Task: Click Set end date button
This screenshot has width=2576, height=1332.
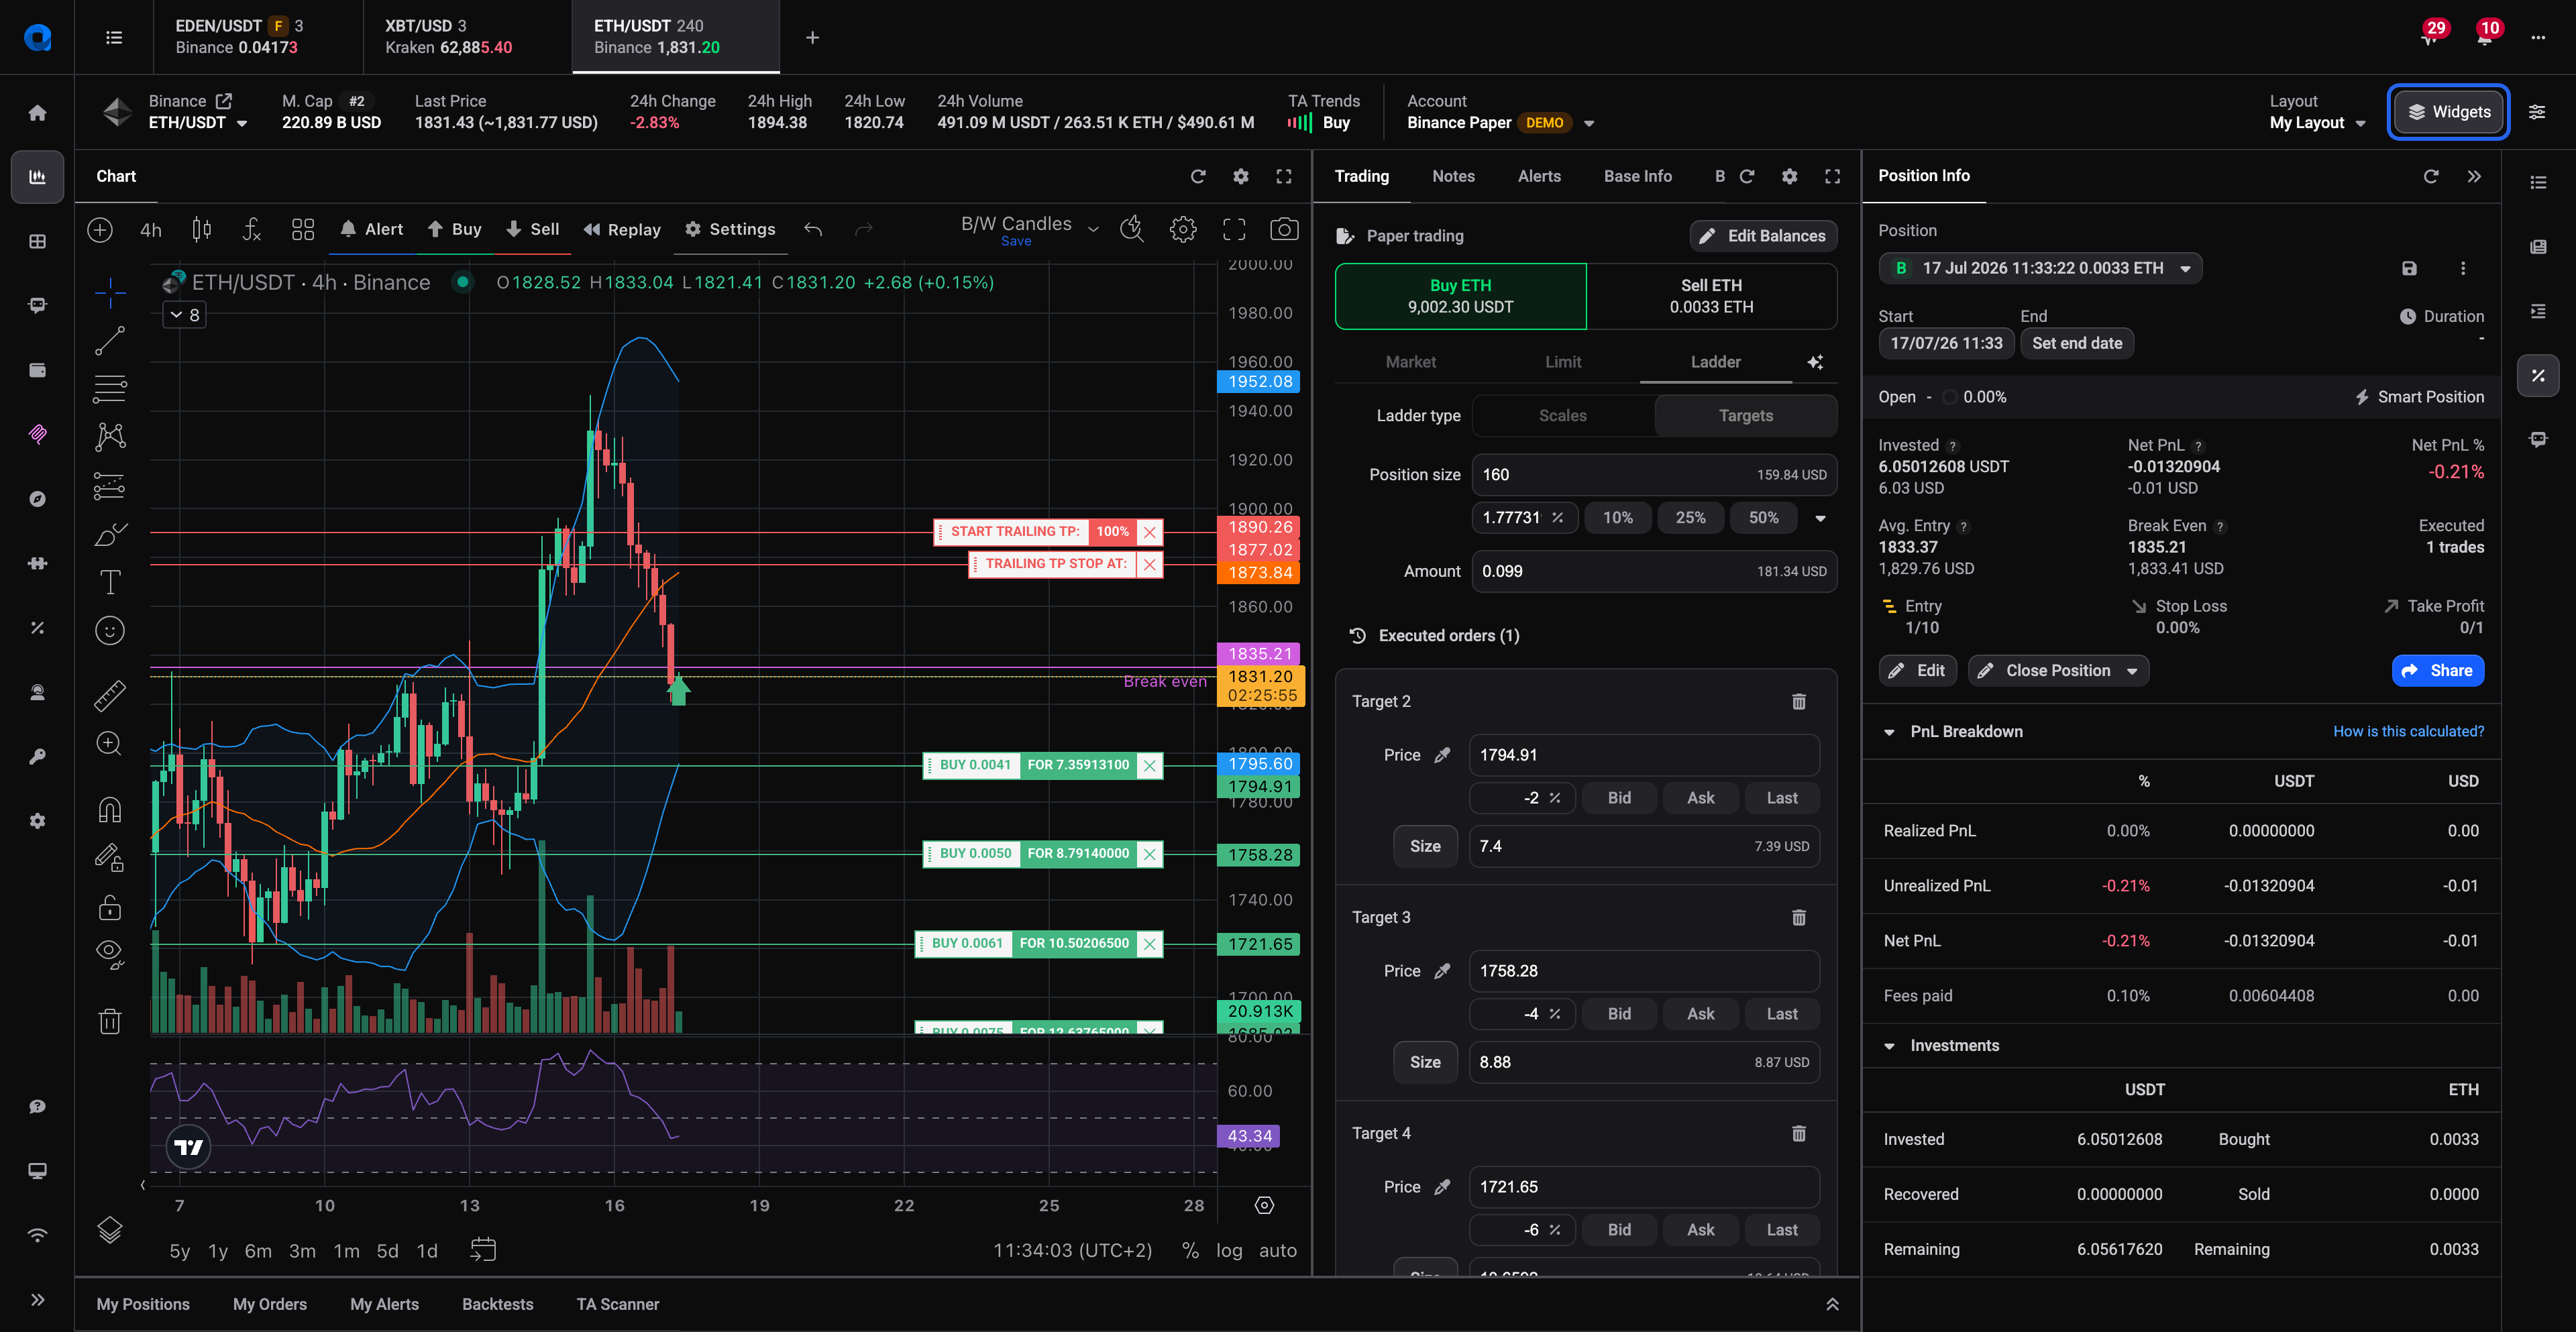Action: click(2077, 343)
